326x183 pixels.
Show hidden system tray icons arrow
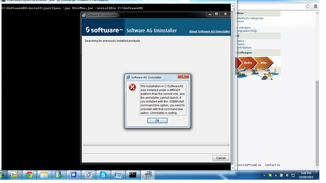click(264, 175)
